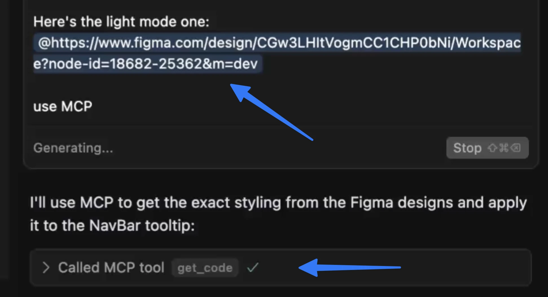Click the checkmark icon beside get_code

[253, 267]
